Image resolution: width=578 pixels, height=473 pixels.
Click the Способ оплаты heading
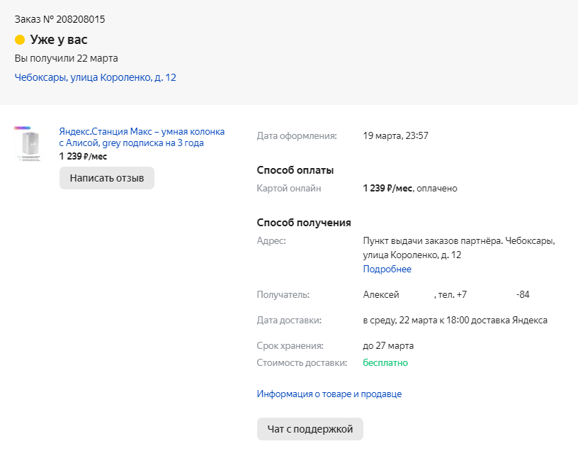coord(295,170)
